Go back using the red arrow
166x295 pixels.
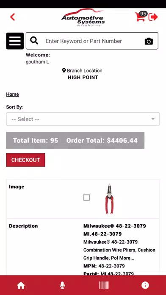point(12,17)
